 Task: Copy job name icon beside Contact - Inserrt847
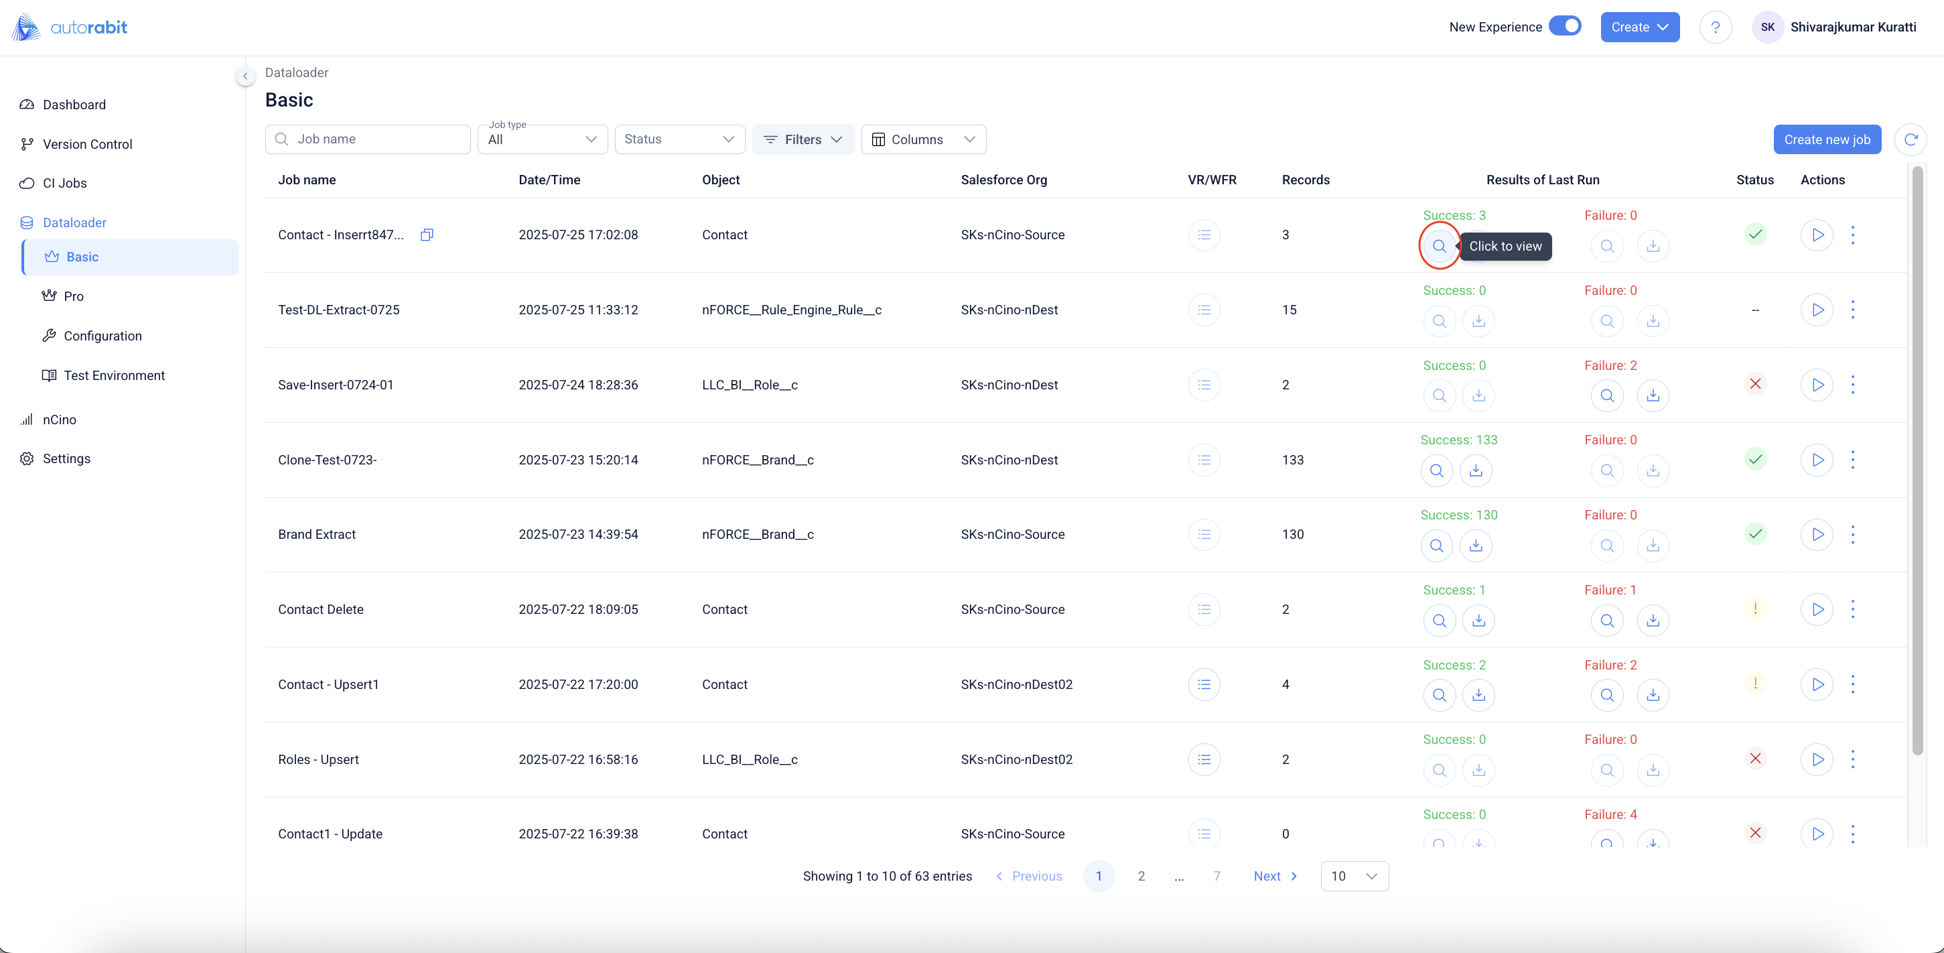427,235
